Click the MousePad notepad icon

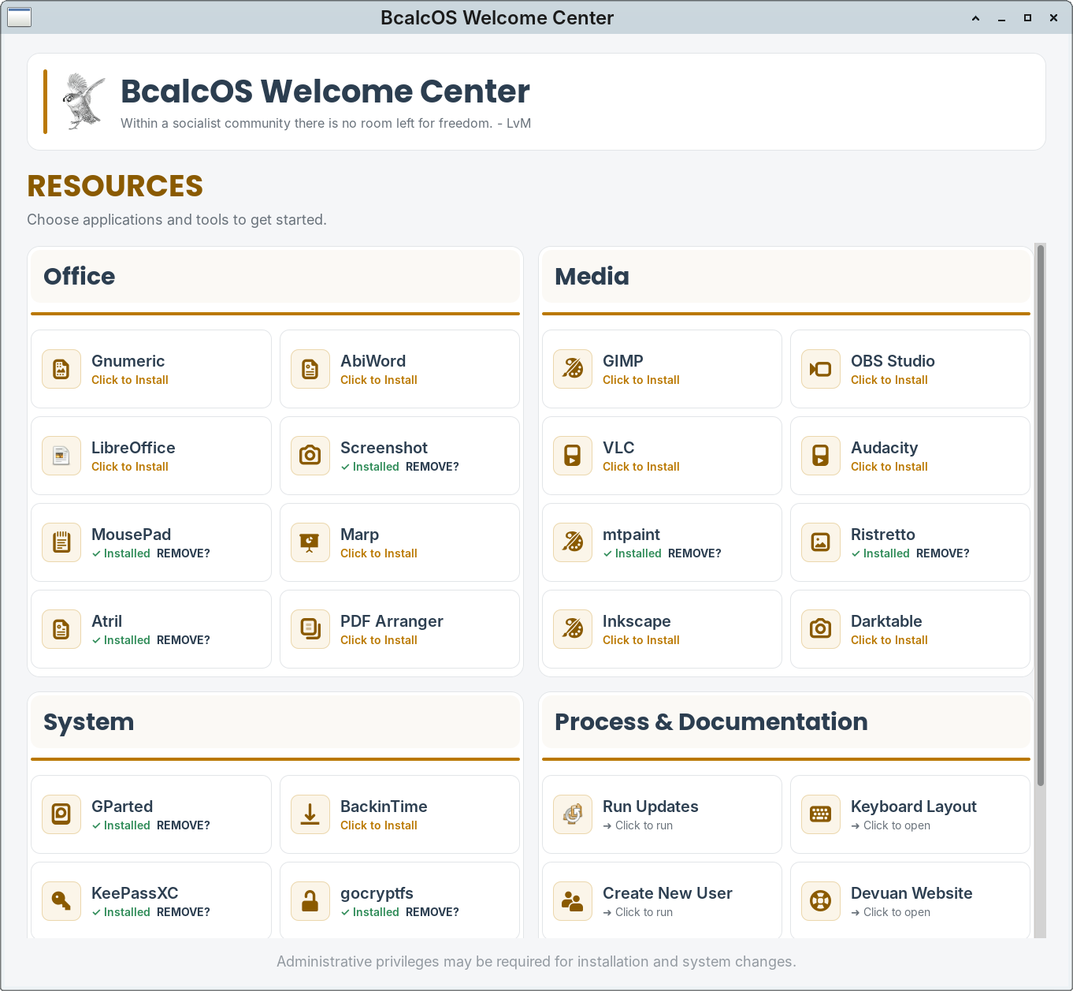(61, 542)
